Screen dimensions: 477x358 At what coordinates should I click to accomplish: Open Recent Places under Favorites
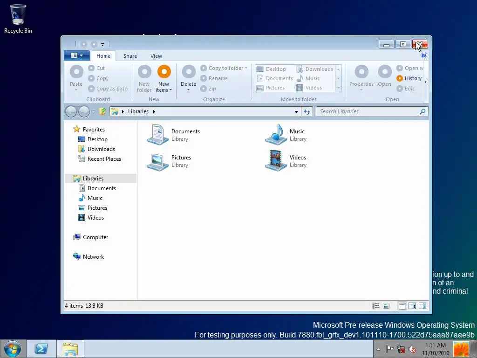click(x=99, y=158)
